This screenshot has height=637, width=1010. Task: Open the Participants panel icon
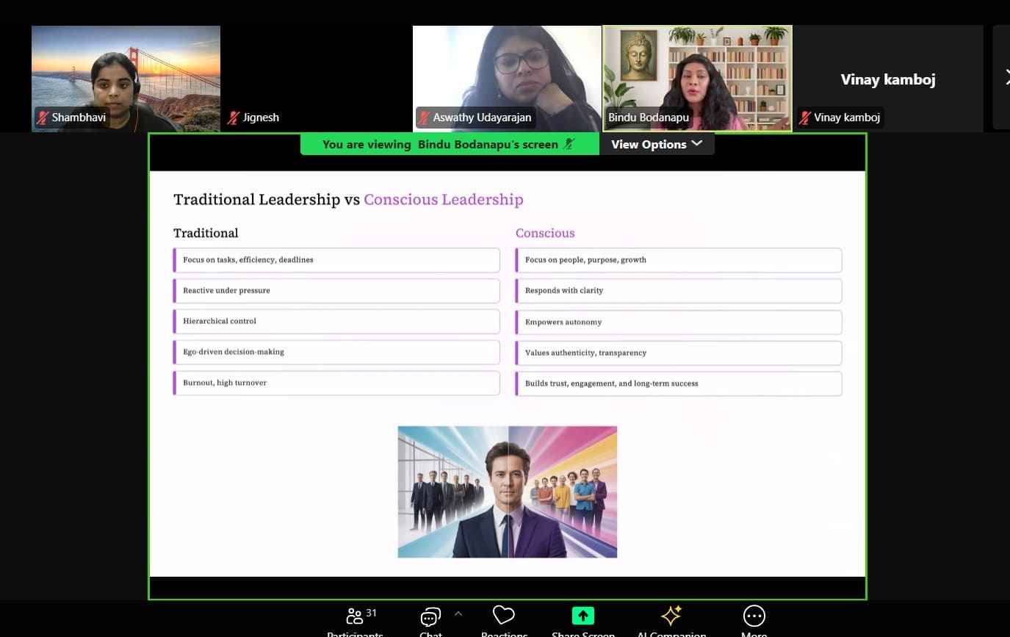355,616
